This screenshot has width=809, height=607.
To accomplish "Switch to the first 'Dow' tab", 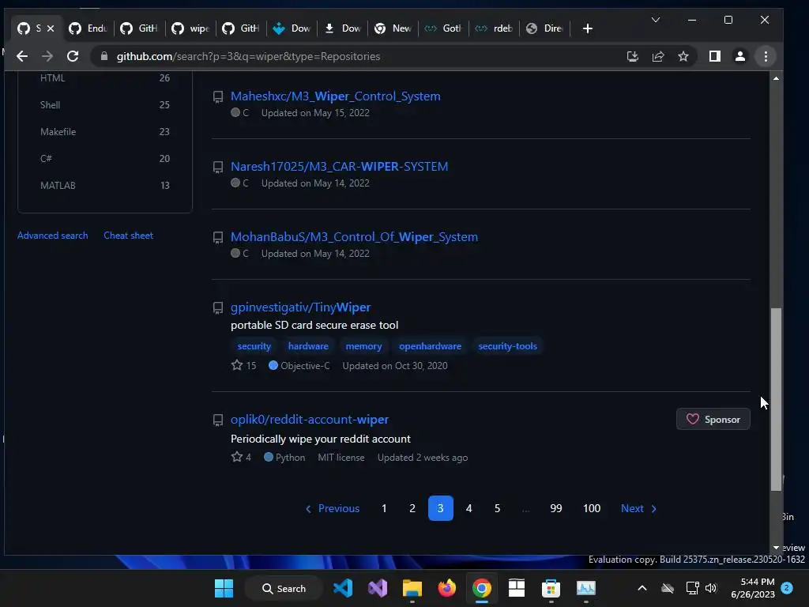I will pos(292,28).
